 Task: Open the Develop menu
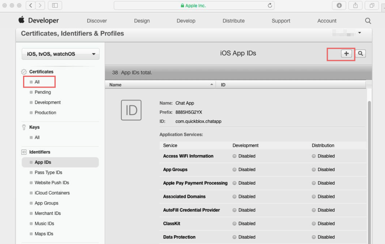point(186,21)
